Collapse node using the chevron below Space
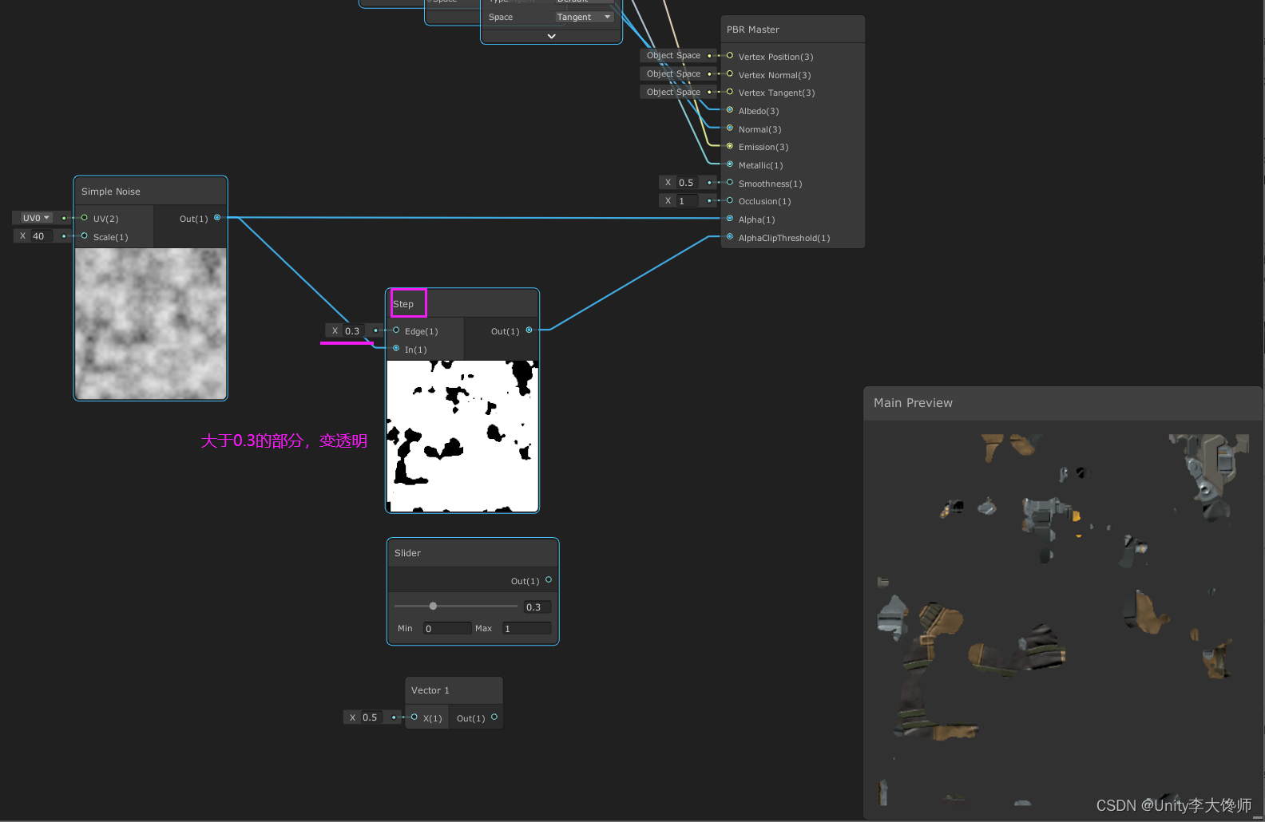 click(x=551, y=36)
